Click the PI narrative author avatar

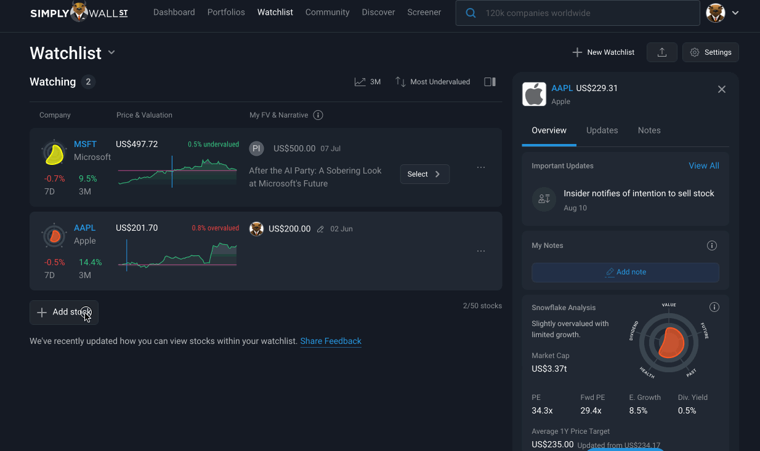pyautogui.click(x=256, y=148)
